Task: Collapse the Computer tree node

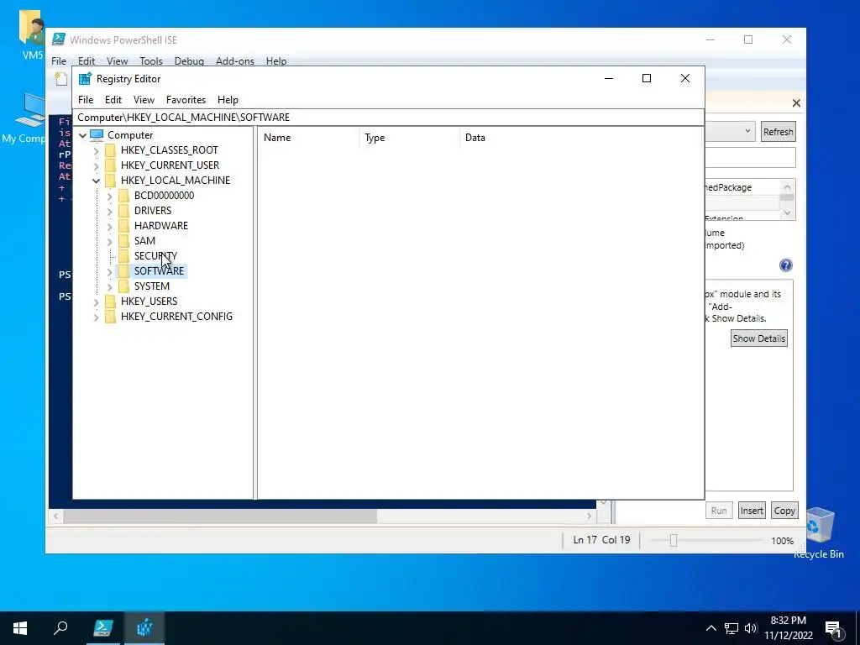Action: click(x=83, y=135)
